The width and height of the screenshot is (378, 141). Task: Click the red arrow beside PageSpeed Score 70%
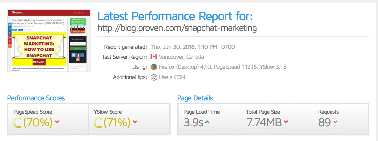tap(57, 122)
